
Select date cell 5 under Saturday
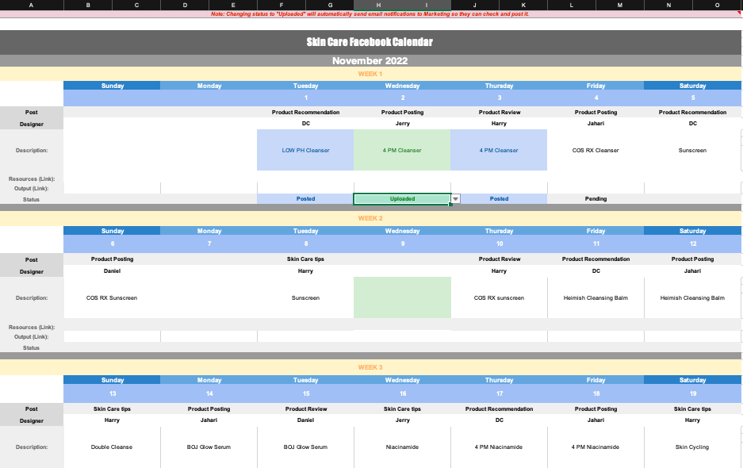pos(693,98)
